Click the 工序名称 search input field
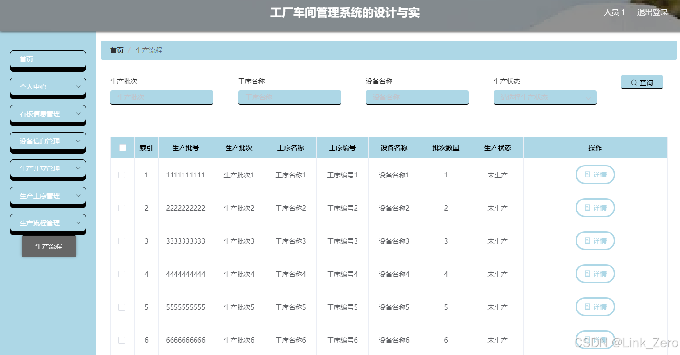The height and width of the screenshot is (355, 680). click(x=289, y=98)
